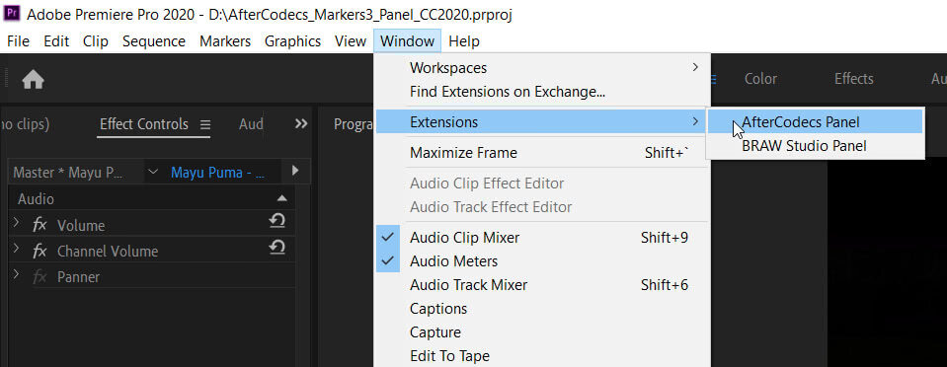Image resolution: width=947 pixels, height=367 pixels.
Task: Open the Help menu
Action: [x=464, y=41]
